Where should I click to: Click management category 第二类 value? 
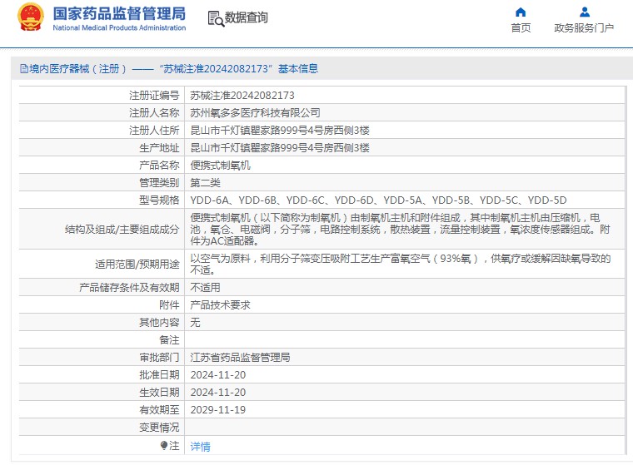[x=205, y=182]
